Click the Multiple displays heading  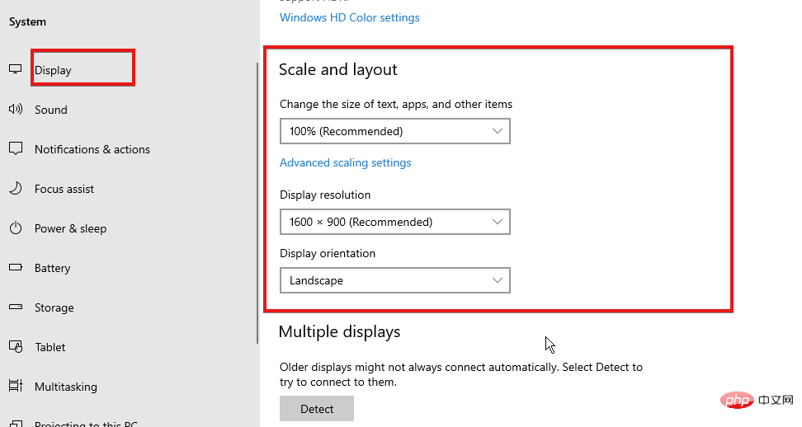pyautogui.click(x=339, y=332)
